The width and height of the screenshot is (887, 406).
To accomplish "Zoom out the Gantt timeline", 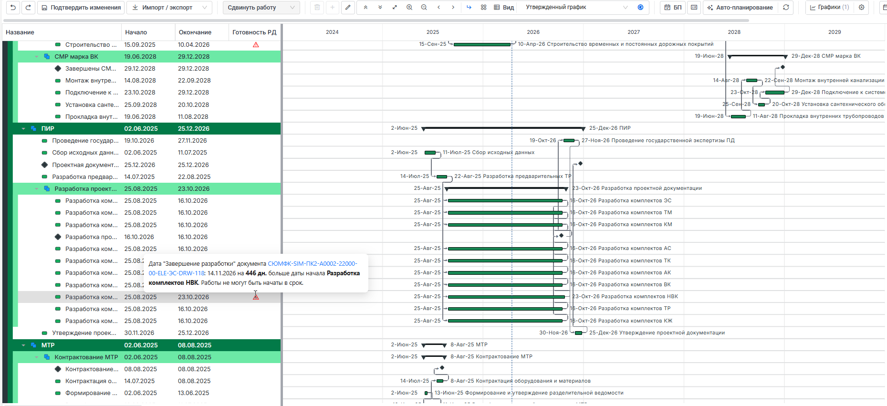I will click(424, 8).
